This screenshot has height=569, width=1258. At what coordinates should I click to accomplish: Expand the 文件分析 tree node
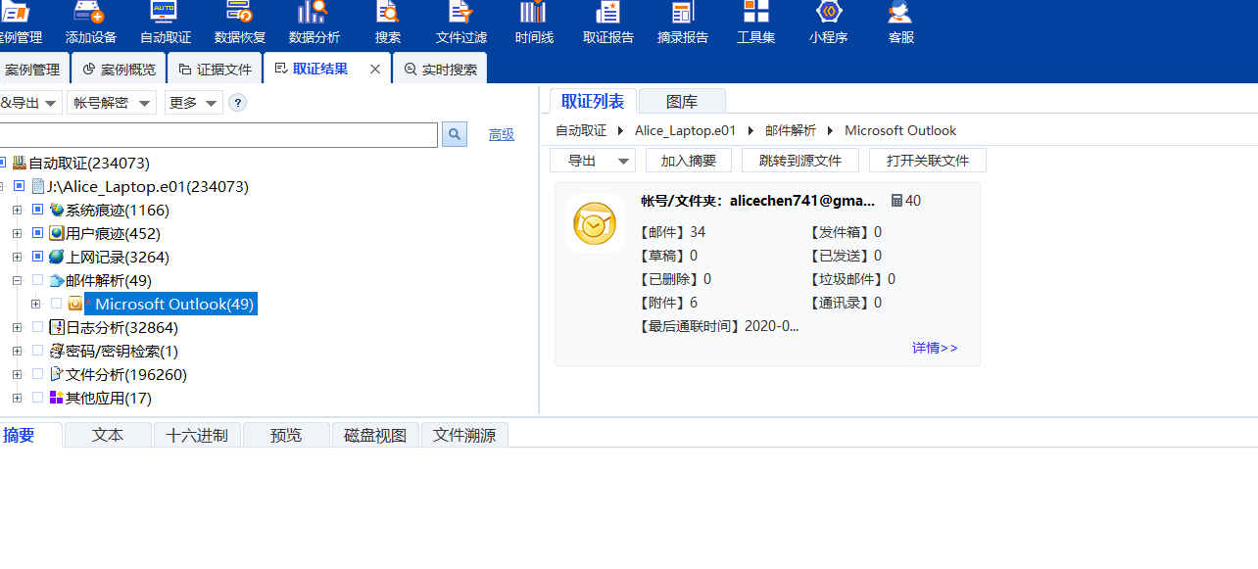click(17, 374)
